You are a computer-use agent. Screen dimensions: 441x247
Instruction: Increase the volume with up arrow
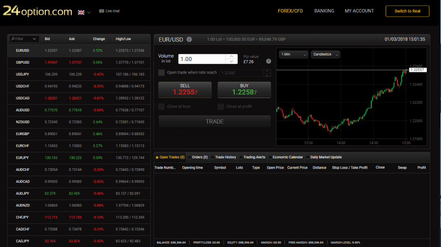pos(231,56)
